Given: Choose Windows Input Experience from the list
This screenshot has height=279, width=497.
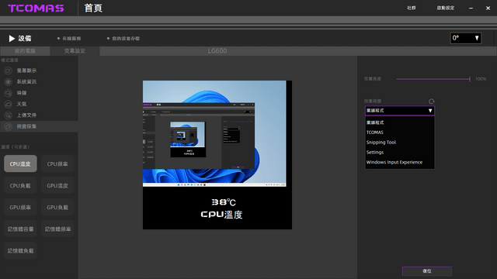Looking at the screenshot, I should [x=400, y=162].
